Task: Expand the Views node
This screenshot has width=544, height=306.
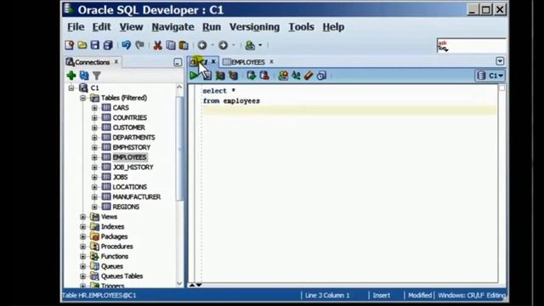Action: tap(82, 217)
